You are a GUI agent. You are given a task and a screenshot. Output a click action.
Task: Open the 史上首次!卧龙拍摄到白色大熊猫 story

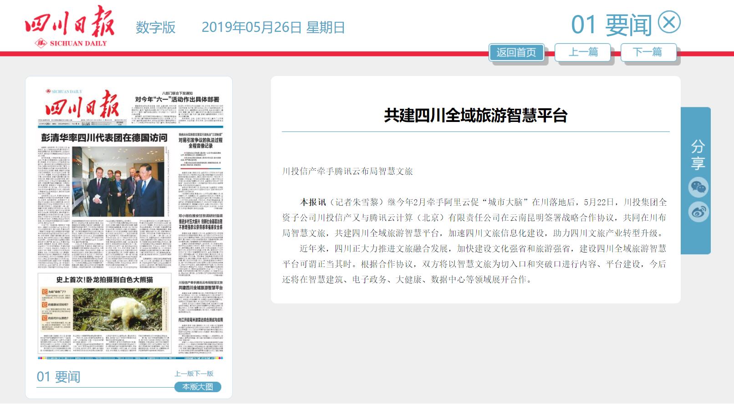pyautogui.click(x=104, y=279)
